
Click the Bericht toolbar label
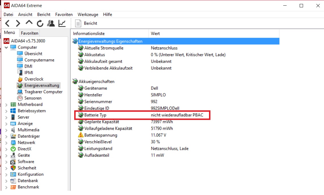(x=91, y=23)
